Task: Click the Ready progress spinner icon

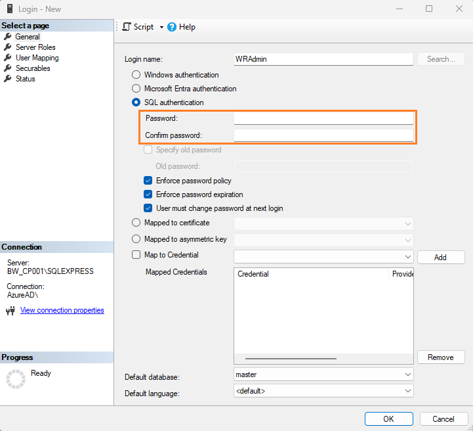Action: click(16, 378)
